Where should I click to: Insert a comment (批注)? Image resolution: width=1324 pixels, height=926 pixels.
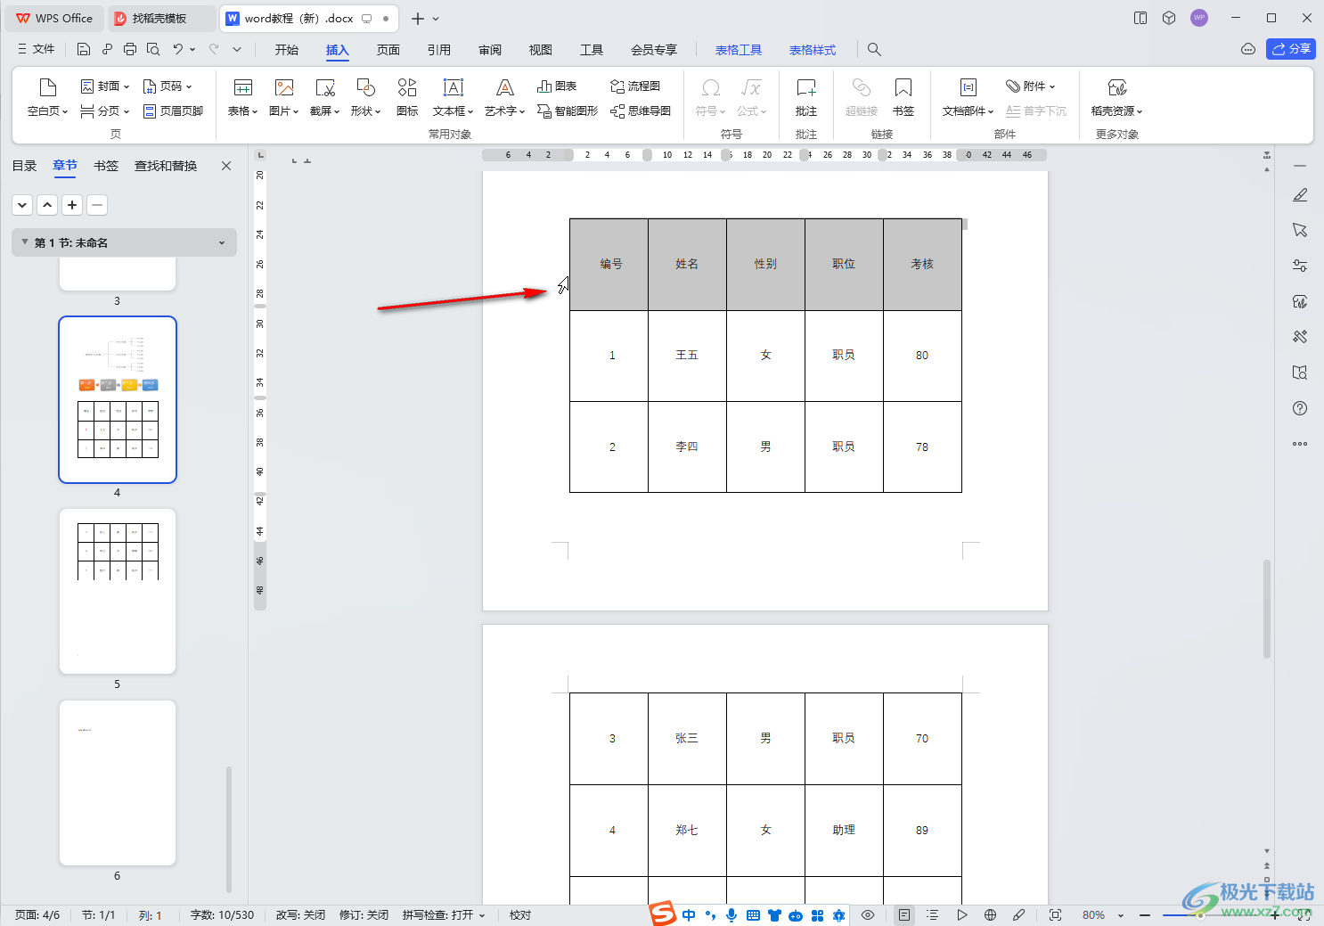[806, 98]
